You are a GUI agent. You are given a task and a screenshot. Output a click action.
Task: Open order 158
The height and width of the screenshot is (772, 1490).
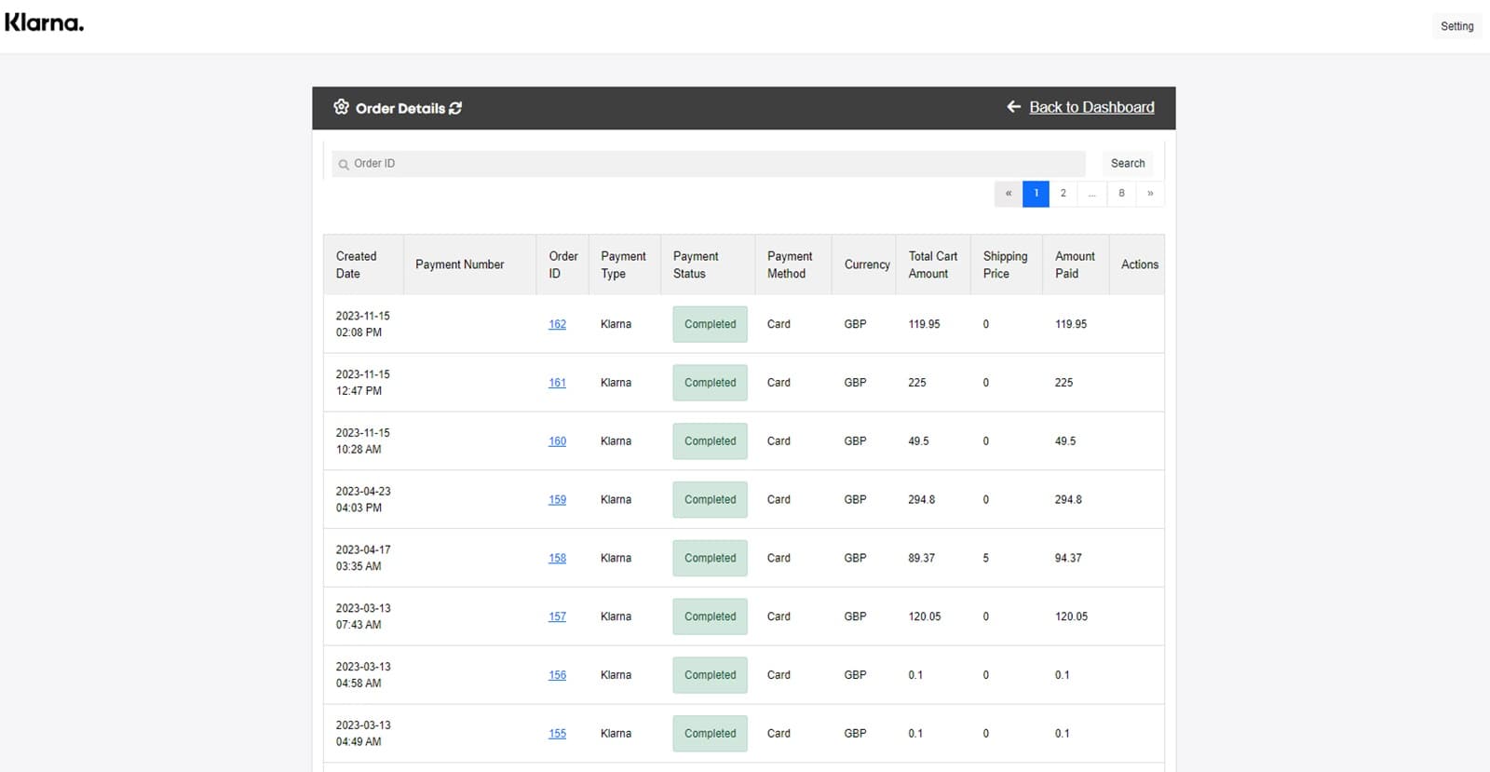[x=557, y=558]
